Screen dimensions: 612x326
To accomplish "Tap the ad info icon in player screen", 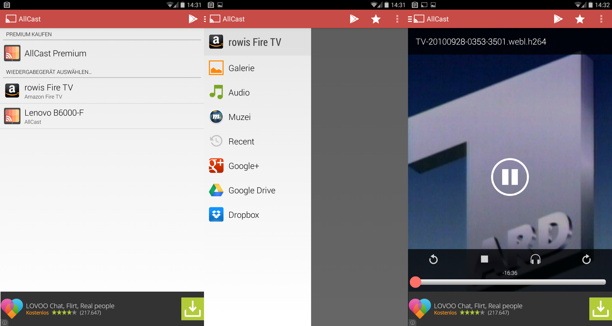I will (412, 323).
